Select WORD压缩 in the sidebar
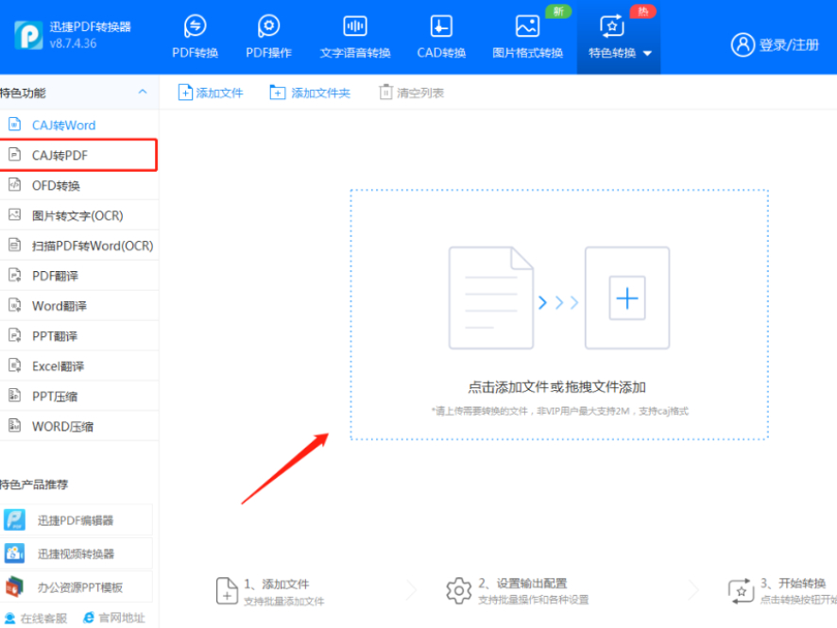Viewport: 837px width, 628px height. (79, 426)
